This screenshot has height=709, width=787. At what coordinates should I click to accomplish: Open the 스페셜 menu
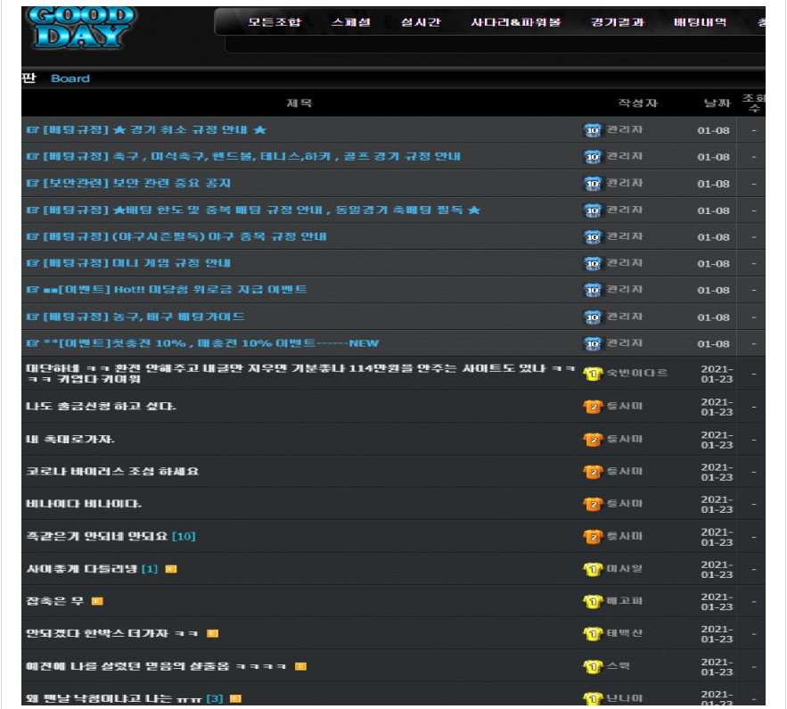tap(350, 22)
